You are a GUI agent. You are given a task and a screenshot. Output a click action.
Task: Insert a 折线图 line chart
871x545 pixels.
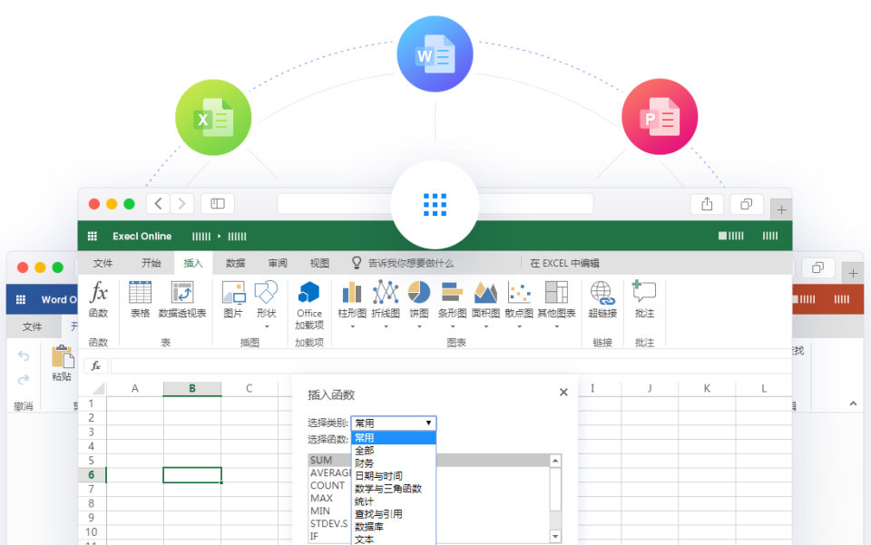pyautogui.click(x=386, y=304)
